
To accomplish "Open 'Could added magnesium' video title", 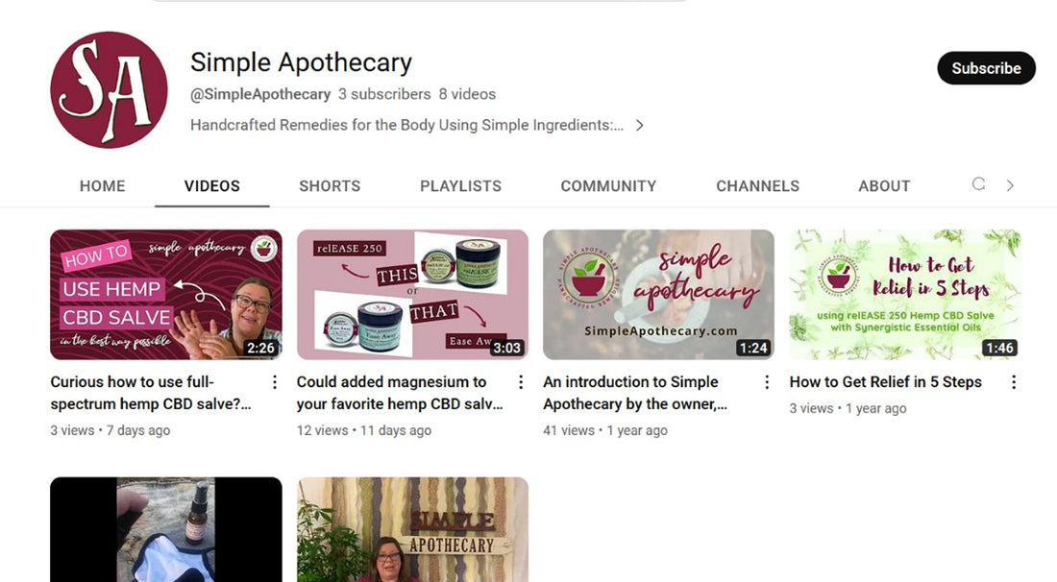I will click(400, 393).
